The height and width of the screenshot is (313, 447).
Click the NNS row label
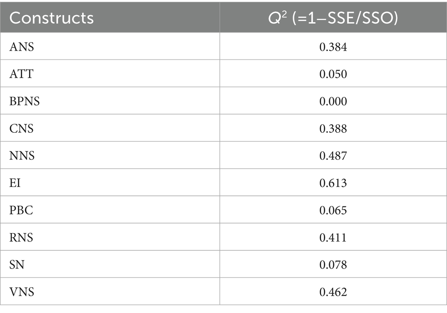[22, 155]
